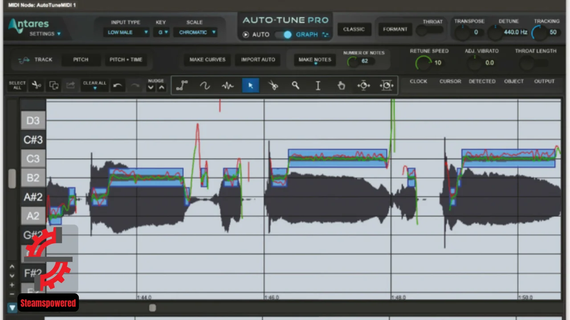Select the Curve drawing tool
Viewport: 570px width, 320px height.
(x=205, y=85)
